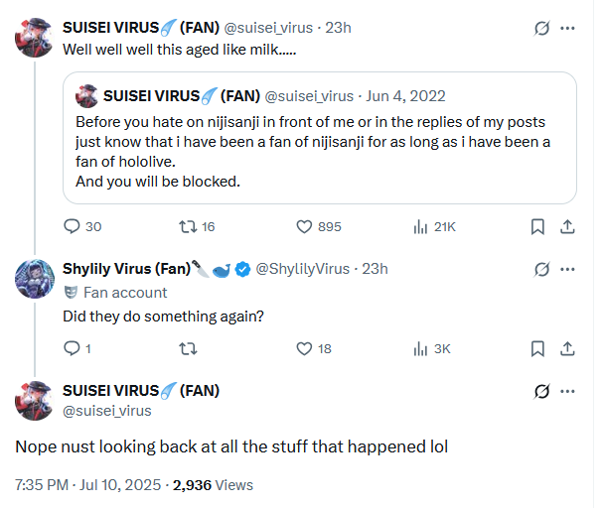Repost Shylily Virus's reply
Image resolution: width=603 pixels, height=508 pixels.
pyautogui.click(x=185, y=348)
